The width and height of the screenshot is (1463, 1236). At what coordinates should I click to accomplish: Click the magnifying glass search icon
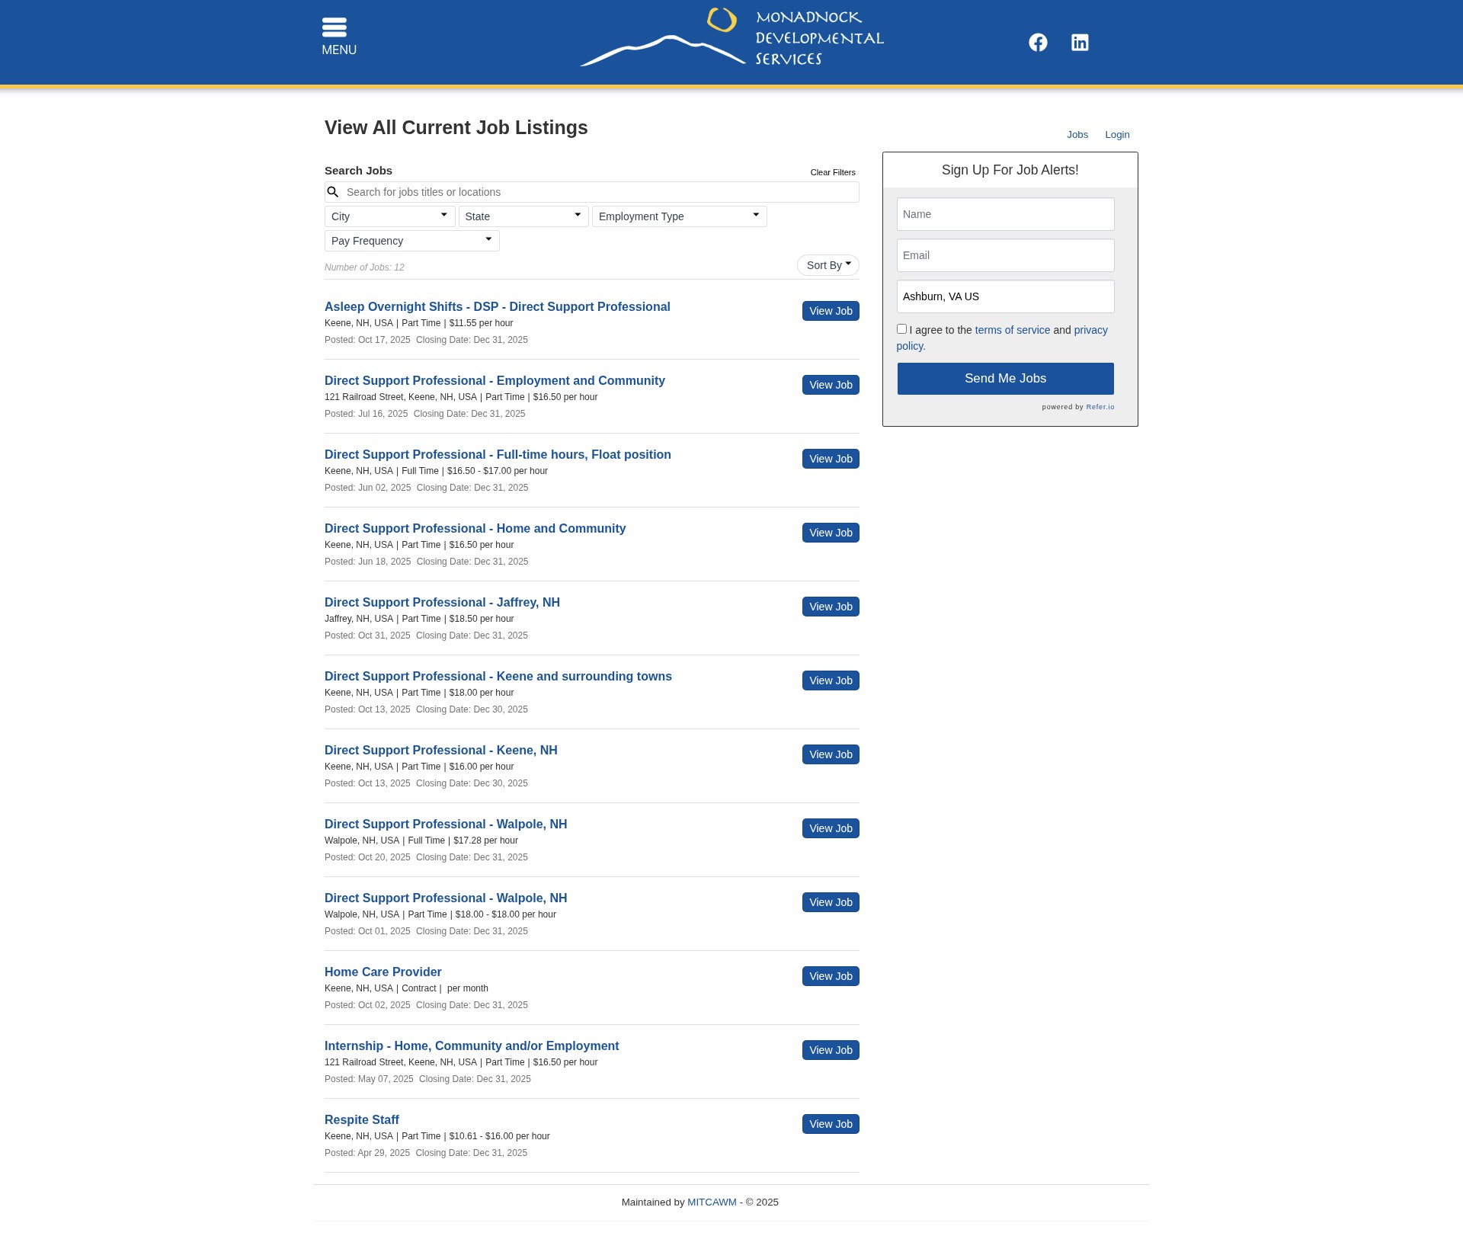333,192
